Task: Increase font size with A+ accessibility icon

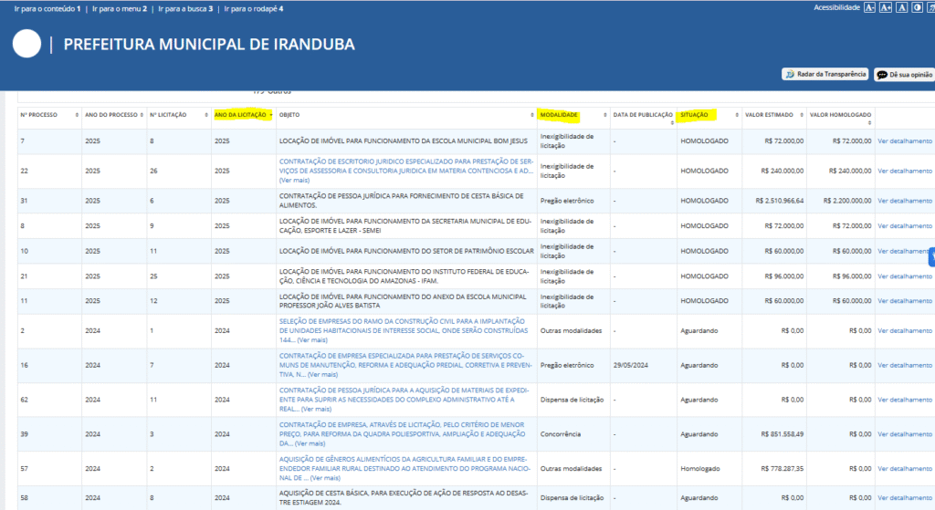Action: pyautogui.click(x=886, y=7)
